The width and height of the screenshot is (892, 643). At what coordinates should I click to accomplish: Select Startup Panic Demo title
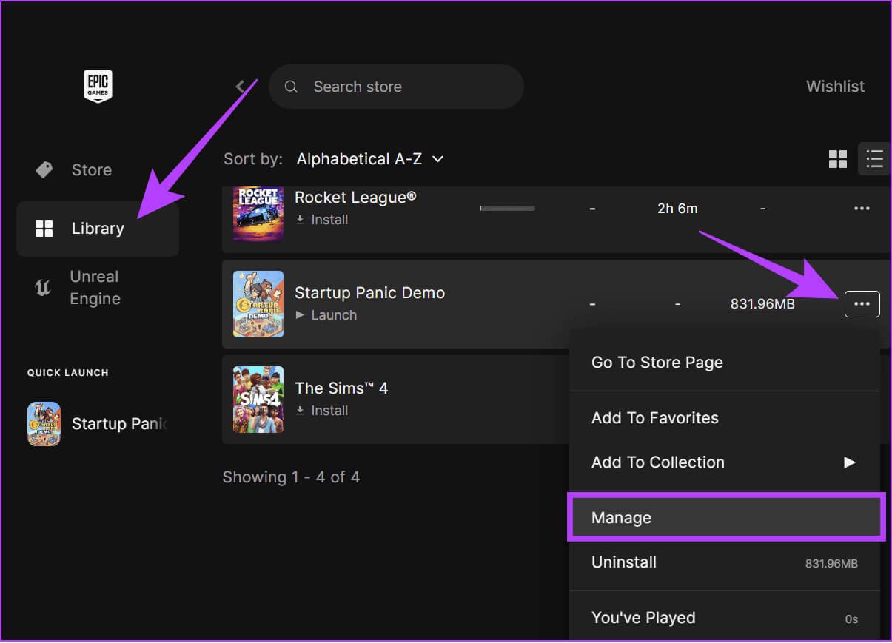click(369, 293)
